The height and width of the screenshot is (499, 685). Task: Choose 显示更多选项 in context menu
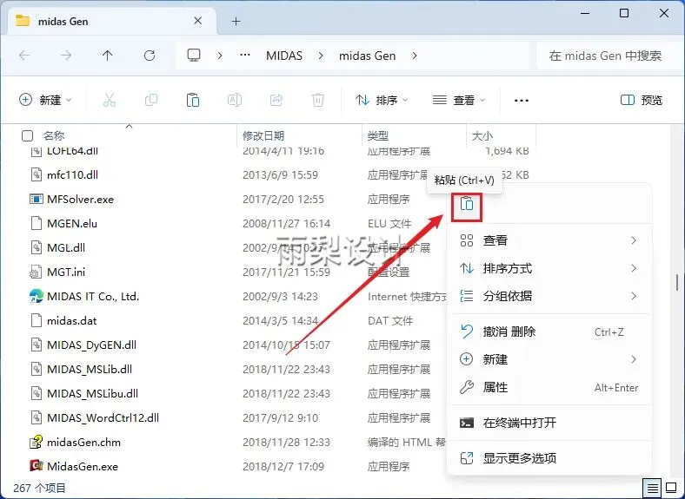[549, 458]
